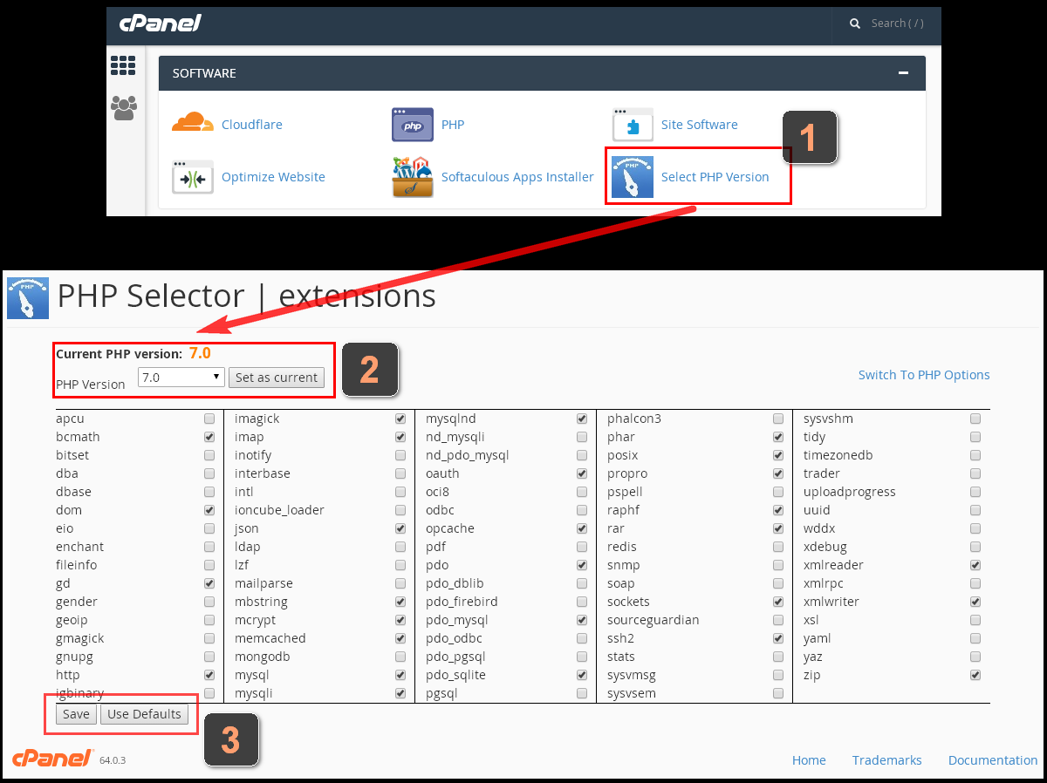Click the Select PHP Version icon
This screenshot has height=783, width=1047.
[633, 177]
